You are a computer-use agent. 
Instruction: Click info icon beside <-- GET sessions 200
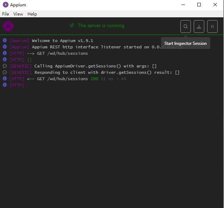[x=5, y=78]
